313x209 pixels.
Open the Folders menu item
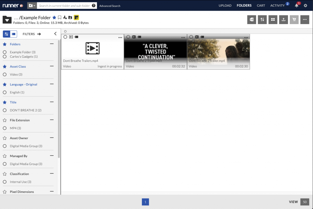click(x=244, y=5)
